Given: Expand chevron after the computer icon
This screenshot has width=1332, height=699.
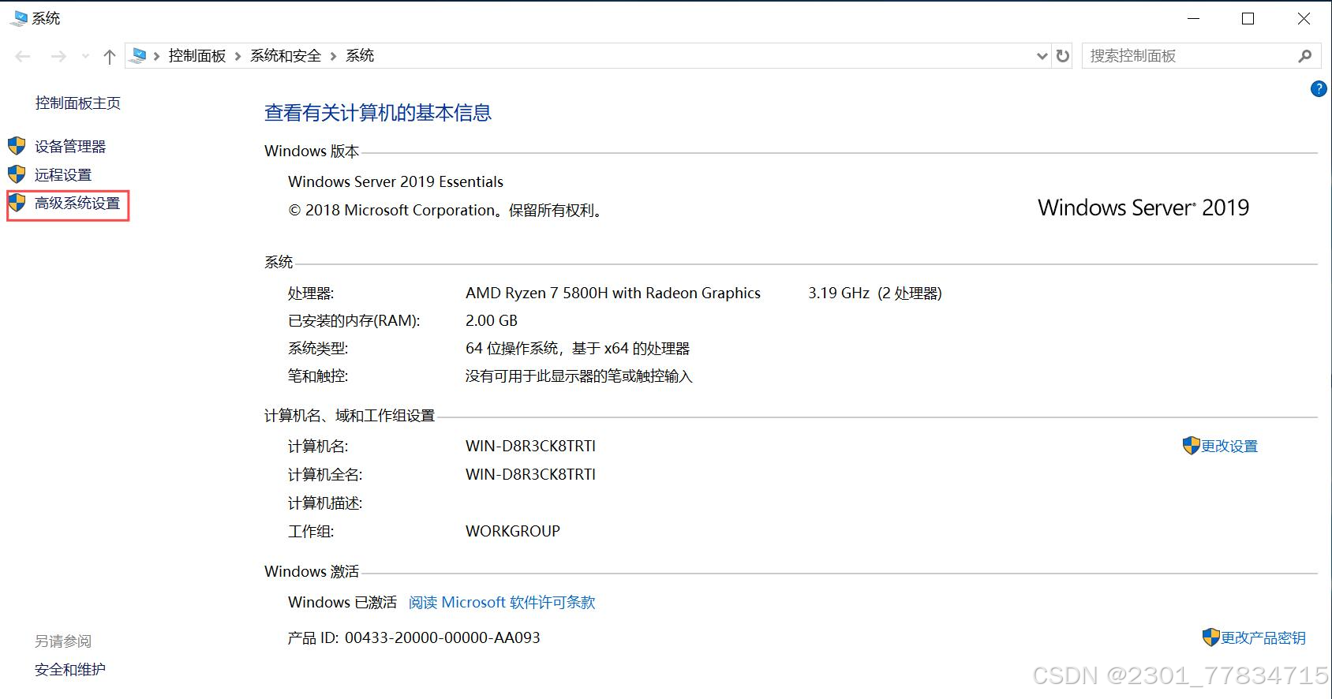Looking at the screenshot, I should point(157,56).
